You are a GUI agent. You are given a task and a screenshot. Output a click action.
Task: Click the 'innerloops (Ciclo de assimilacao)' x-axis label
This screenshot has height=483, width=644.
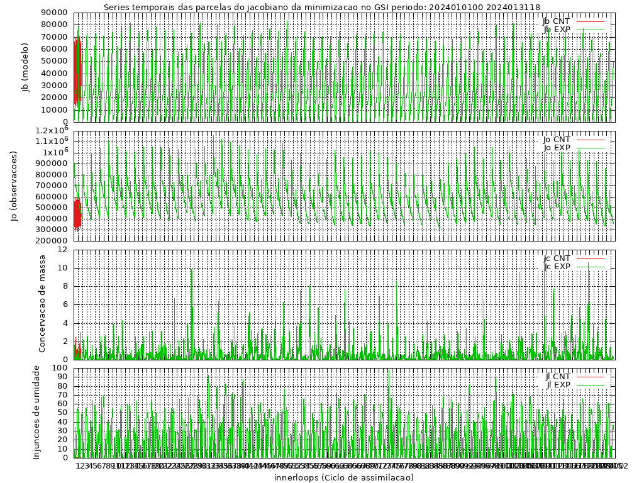(x=344, y=477)
